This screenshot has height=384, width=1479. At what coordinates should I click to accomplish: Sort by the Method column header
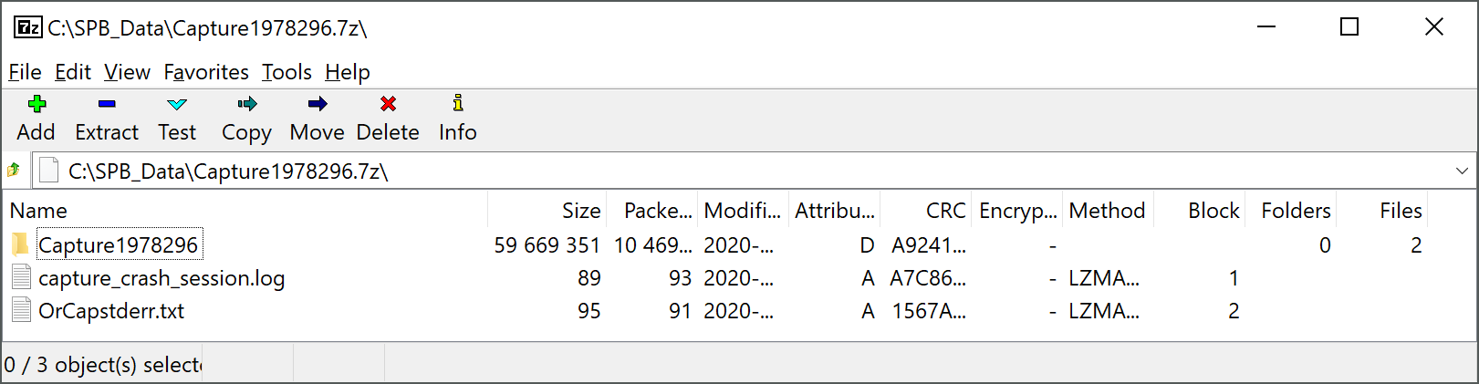click(1108, 211)
